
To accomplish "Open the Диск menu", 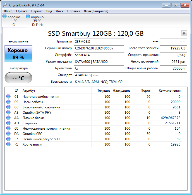I will click(x=59, y=11).
